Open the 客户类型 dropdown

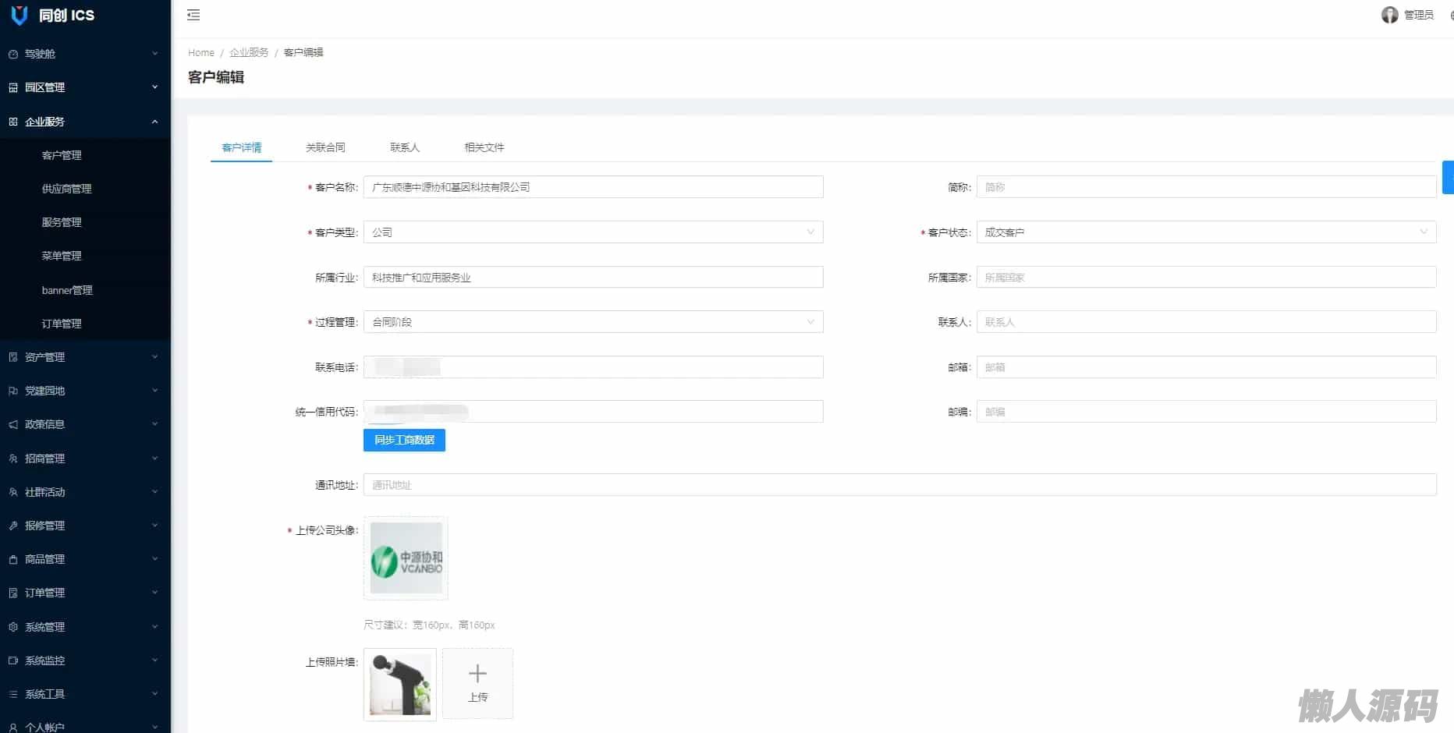pos(593,232)
